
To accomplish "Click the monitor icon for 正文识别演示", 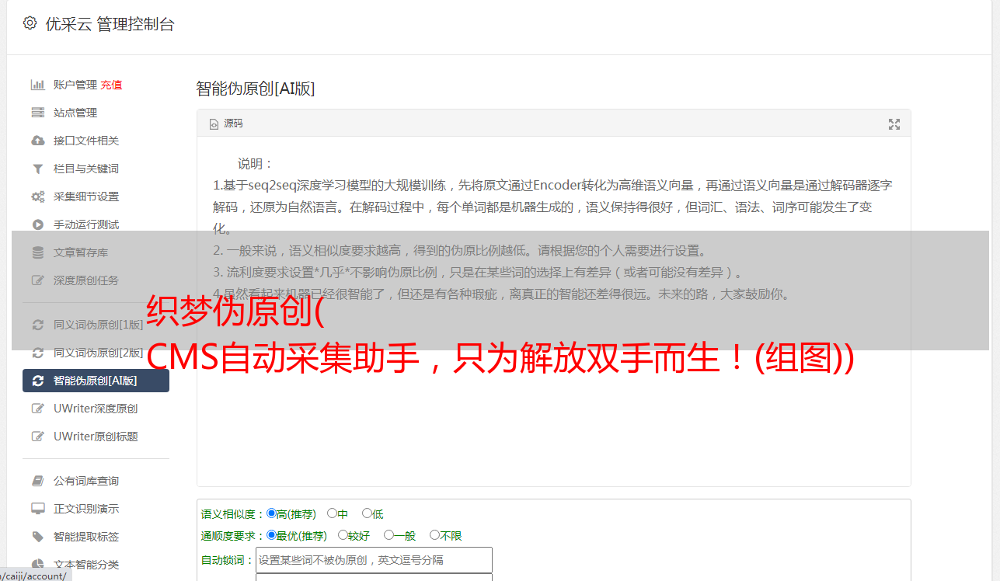I will [37, 509].
